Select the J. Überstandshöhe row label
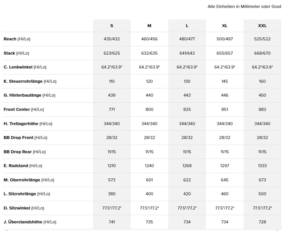Image resolution: width=283 pixels, height=231 pixels. point(30,222)
